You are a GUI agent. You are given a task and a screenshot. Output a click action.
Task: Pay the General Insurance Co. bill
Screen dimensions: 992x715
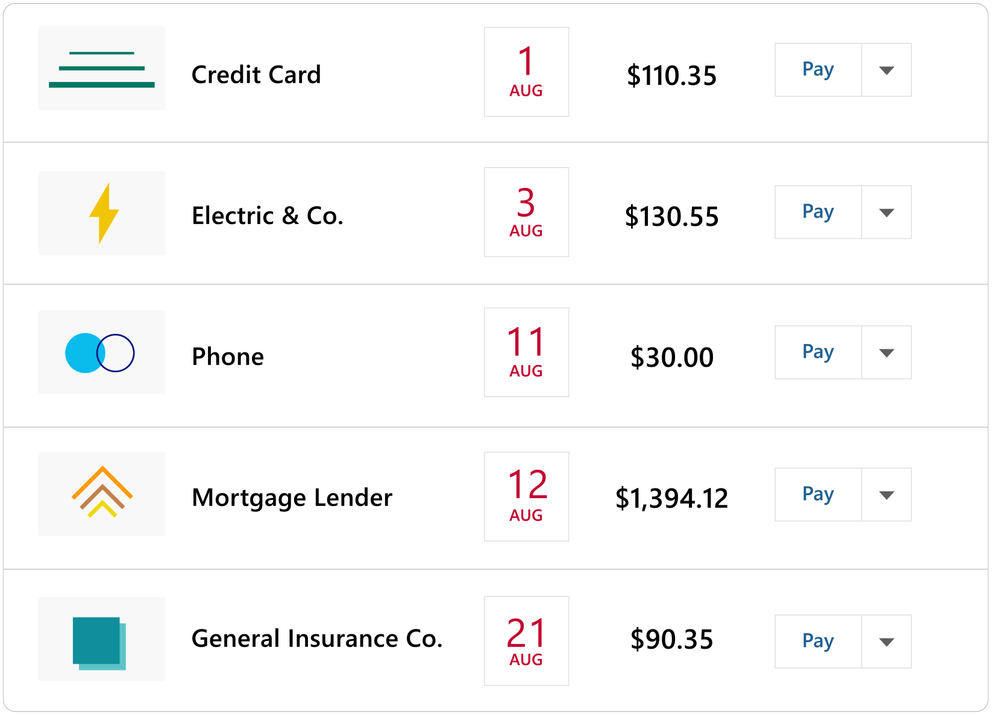[818, 642]
